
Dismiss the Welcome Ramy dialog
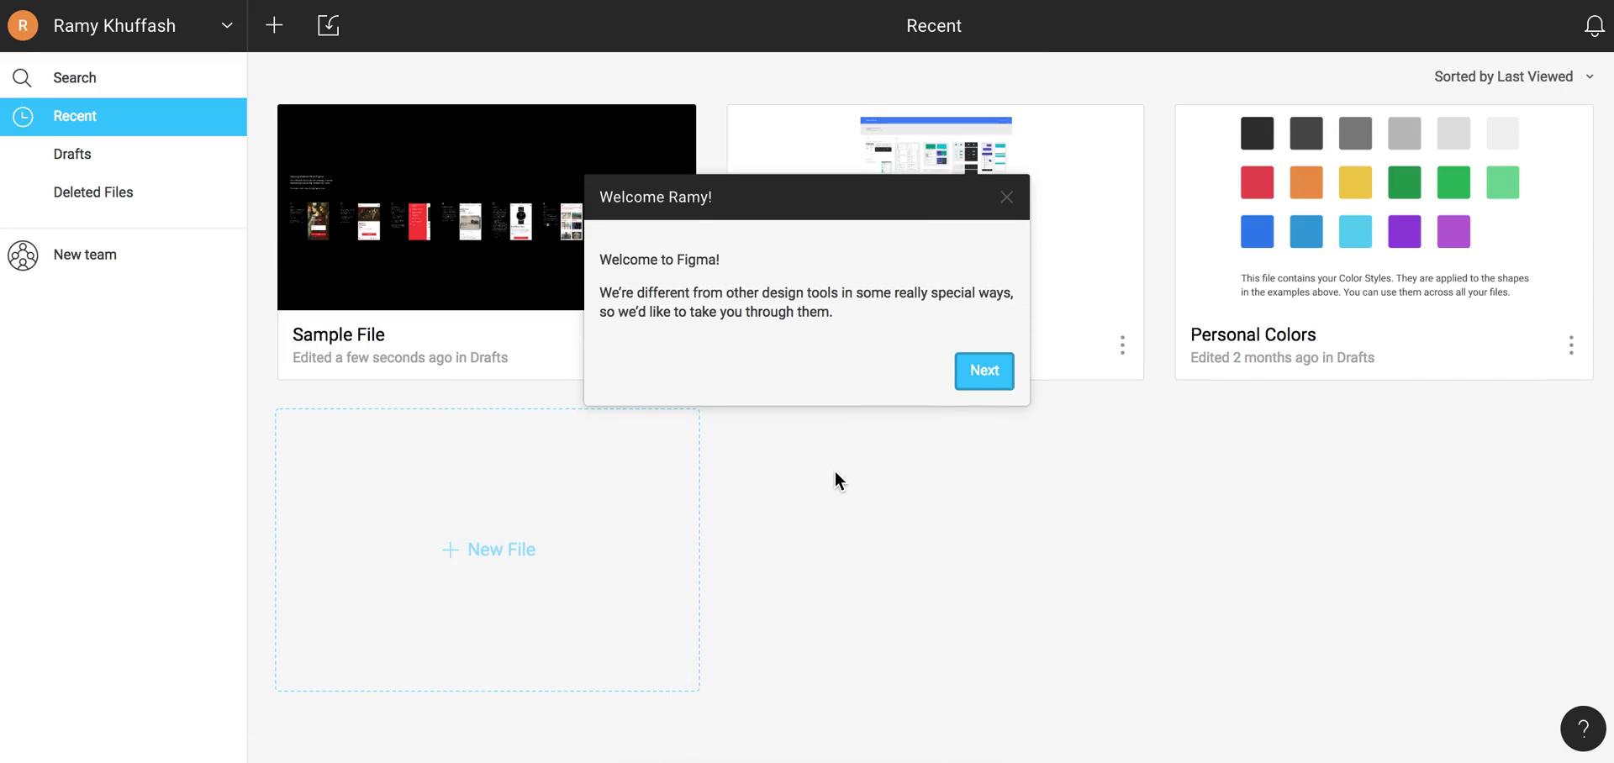pos(1006,197)
